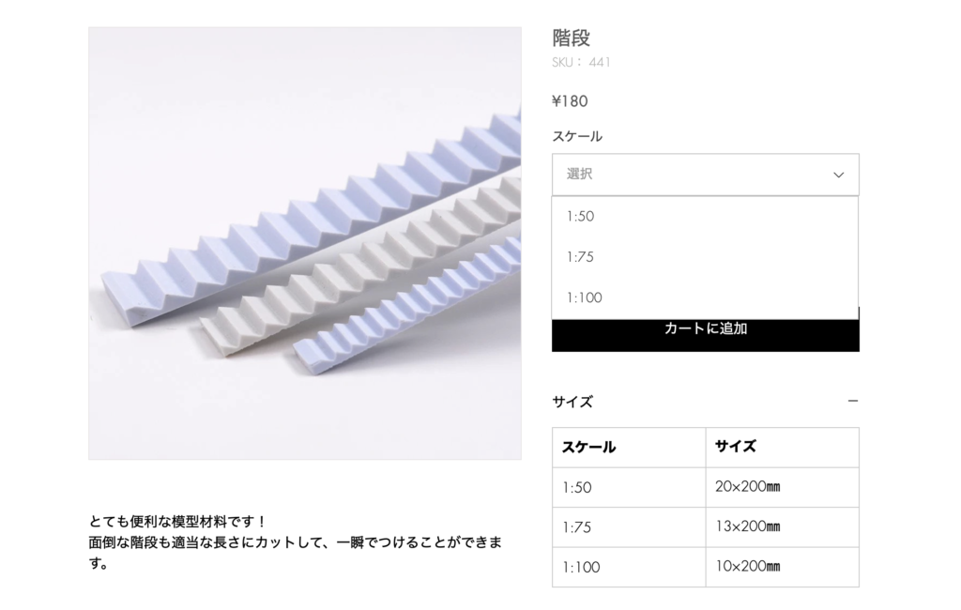This screenshot has width=961, height=610.
Task: Click the 1:50 row in size table
Action: click(706, 487)
